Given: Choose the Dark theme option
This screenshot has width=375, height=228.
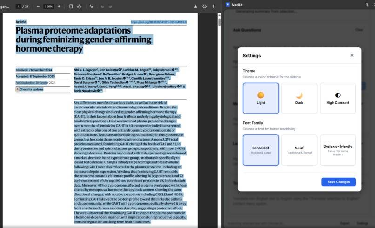Looking at the screenshot, I should (x=299, y=98).
